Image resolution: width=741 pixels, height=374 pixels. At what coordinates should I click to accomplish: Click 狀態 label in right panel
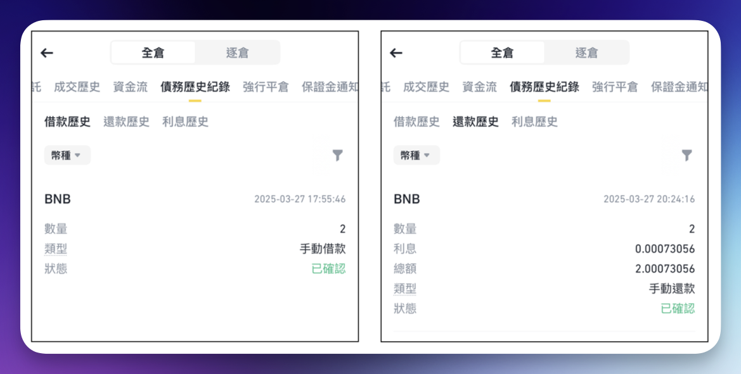click(x=405, y=308)
